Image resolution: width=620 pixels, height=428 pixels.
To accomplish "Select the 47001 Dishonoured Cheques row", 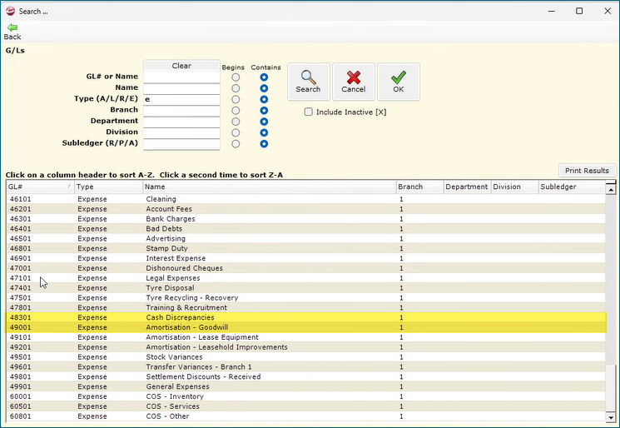I will coord(306,268).
